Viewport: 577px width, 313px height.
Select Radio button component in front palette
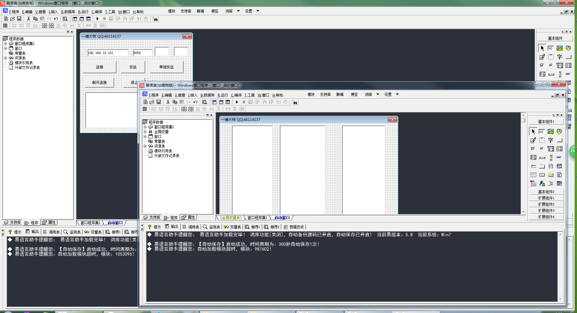coord(542,149)
